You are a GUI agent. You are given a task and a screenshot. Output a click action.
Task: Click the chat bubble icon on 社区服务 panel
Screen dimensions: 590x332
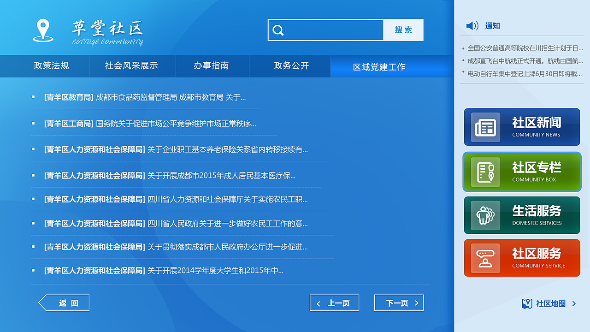485,258
